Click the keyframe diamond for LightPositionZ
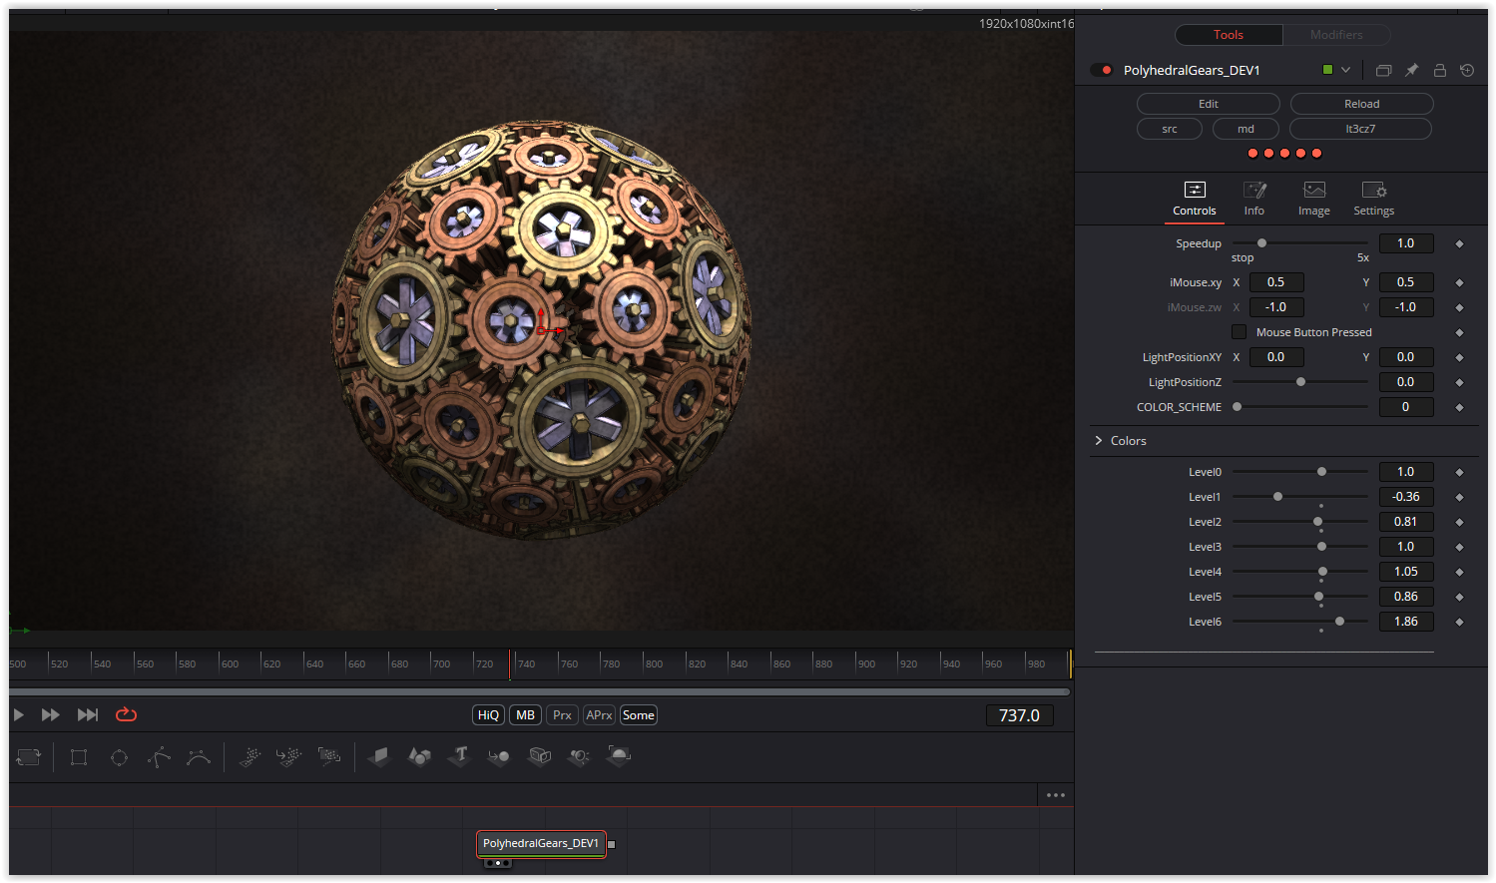 (1459, 382)
